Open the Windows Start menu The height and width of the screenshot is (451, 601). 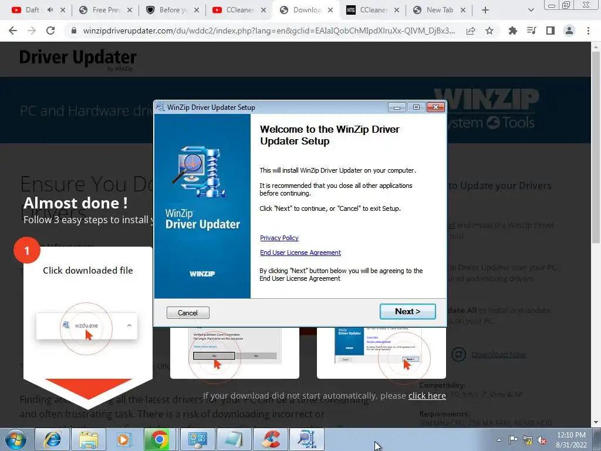point(16,439)
